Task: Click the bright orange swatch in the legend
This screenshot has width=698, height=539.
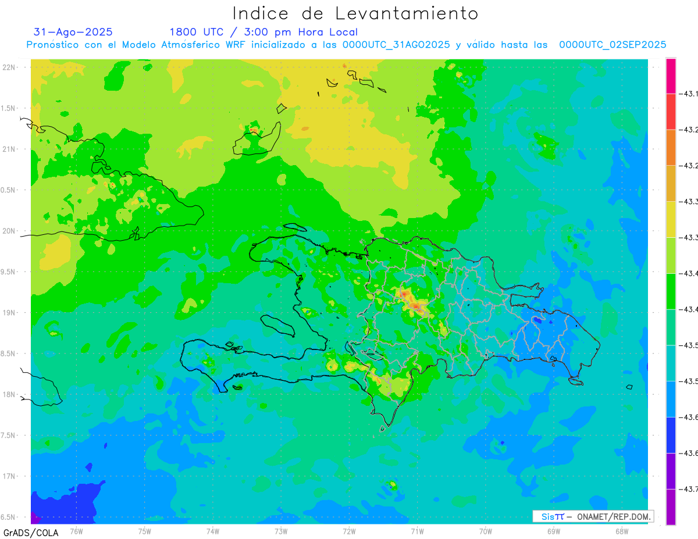Action: 671,148
